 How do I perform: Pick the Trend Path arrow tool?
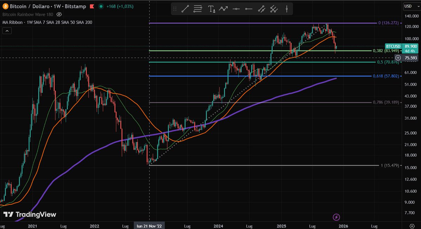click(223, 9)
